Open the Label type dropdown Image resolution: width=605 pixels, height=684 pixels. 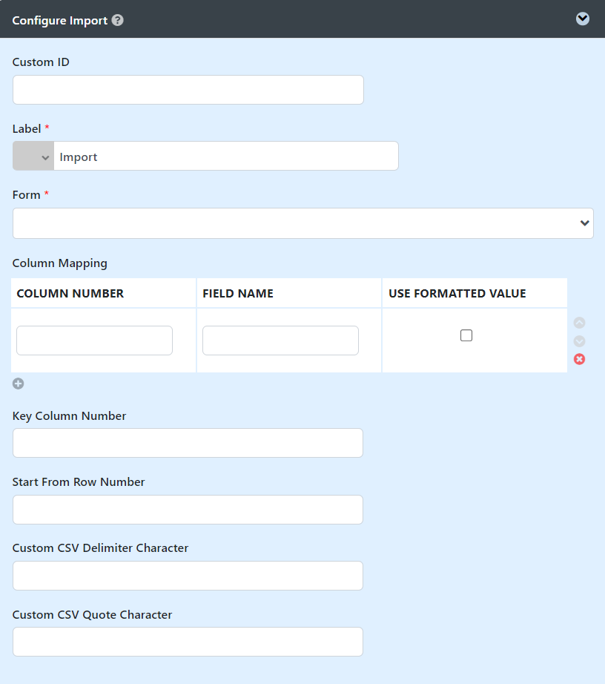tap(33, 157)
